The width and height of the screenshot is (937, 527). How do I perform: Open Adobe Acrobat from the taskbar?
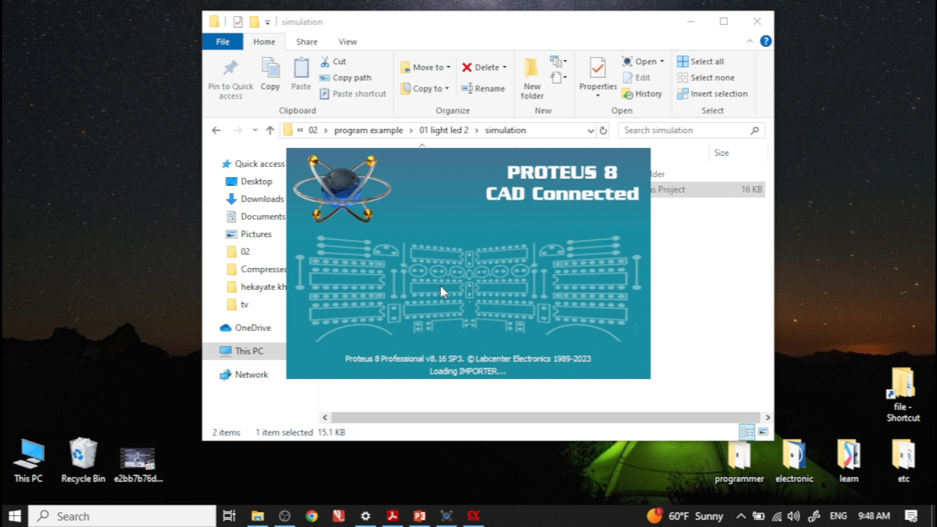pyautogui.click(x=392, y=516)
